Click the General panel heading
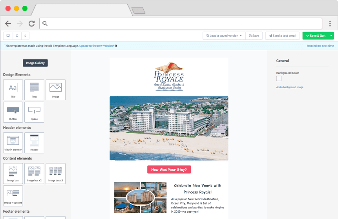The width and height of the screenshot is (338, 219). (x=282, y=61)
